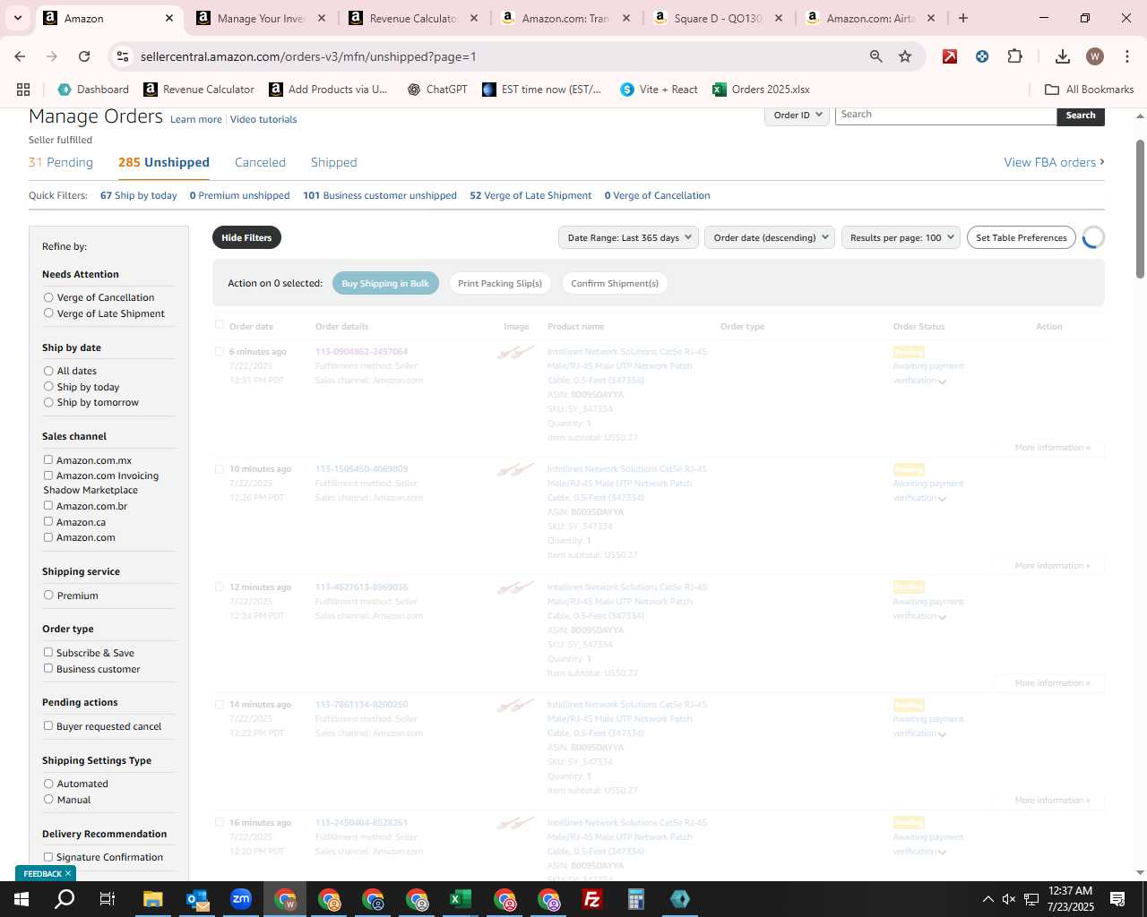Switch to Shipped orders tab
1147x917 pixels.
pyautogui.click(x=333, y=162)
